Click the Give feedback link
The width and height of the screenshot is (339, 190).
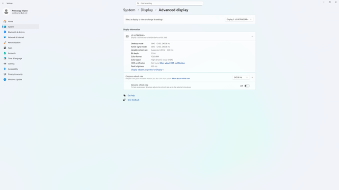(x=133, y=100)
